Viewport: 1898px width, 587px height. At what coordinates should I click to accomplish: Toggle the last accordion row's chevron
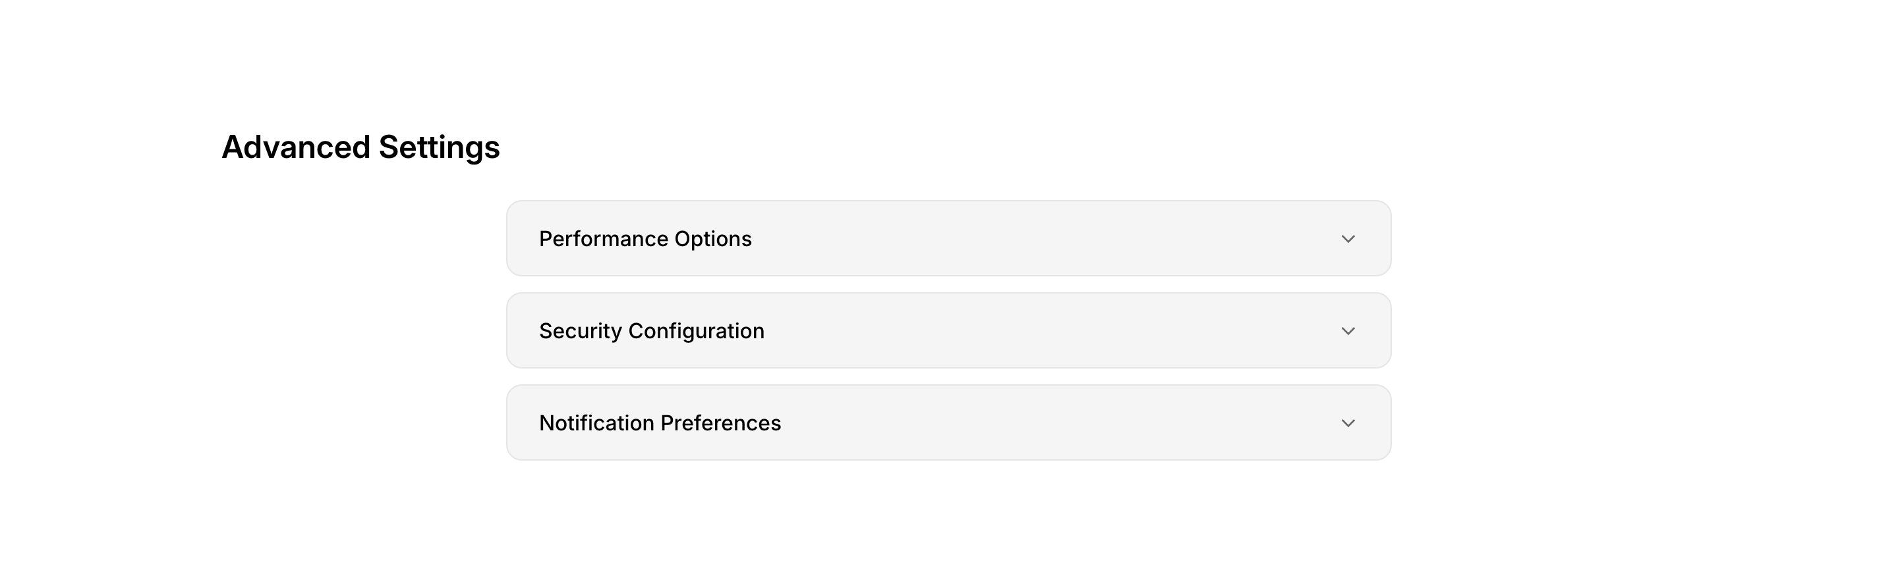point(1348,423)
